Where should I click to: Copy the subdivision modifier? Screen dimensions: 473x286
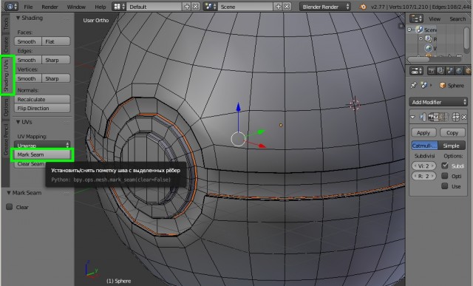[452, 132]
